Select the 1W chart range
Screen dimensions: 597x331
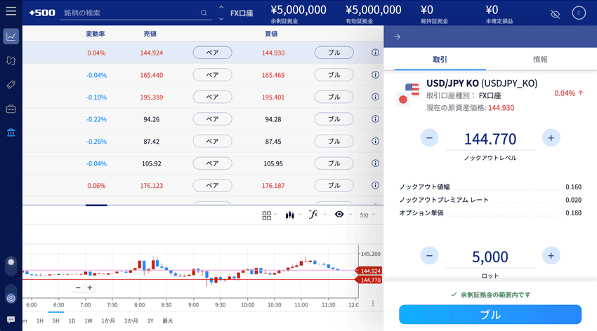pos(88,320)
